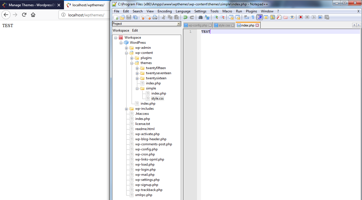Click the Folder as Workspace icon

[286, 17]
